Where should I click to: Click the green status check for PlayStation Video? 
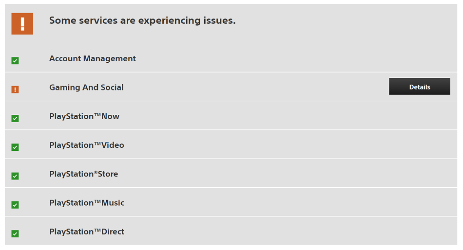(15, 147)
